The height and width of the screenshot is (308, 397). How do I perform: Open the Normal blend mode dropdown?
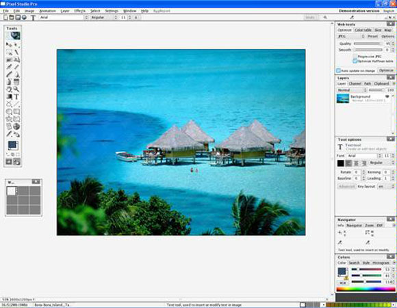pos(352,90)
